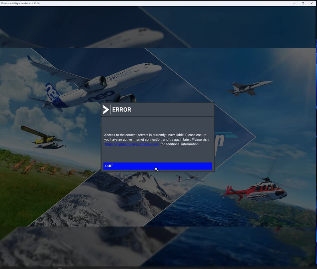Screen dimensions: 317x269
Task: Click the Microsoft Flight Simulator title bar app icon
Action: pyautogui.click(x=2, y=3)
